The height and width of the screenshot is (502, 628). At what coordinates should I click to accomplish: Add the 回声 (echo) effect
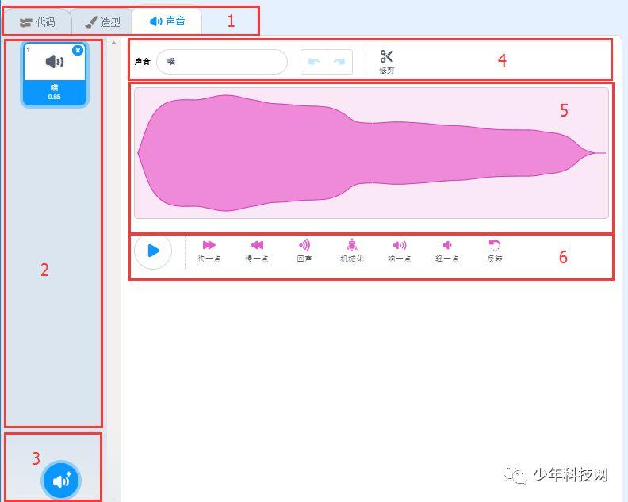(x=304, y=251)
